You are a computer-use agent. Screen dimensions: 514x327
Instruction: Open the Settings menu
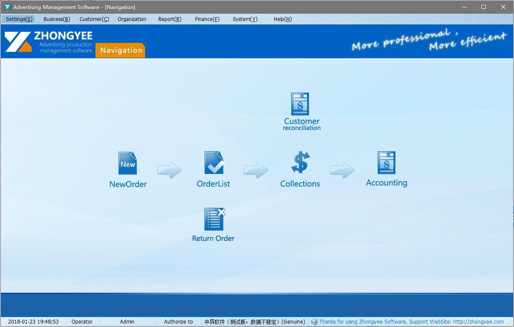(x=18, y=19)
